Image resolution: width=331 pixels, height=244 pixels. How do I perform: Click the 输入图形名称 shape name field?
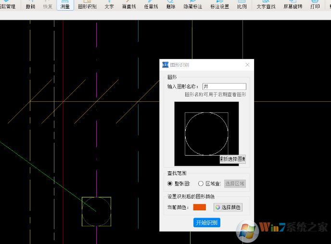224,86
